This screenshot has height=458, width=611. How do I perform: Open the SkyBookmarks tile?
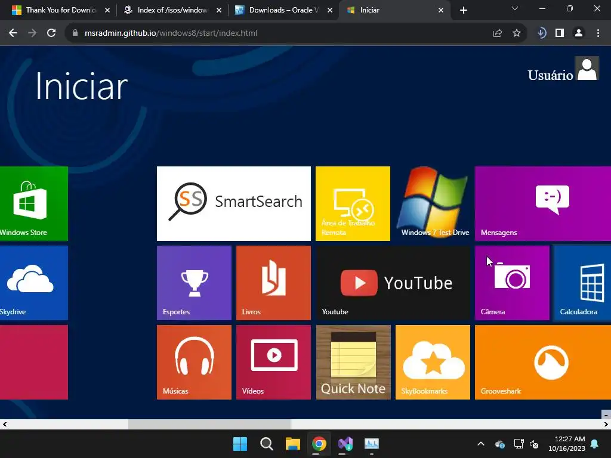pos(433,362)
